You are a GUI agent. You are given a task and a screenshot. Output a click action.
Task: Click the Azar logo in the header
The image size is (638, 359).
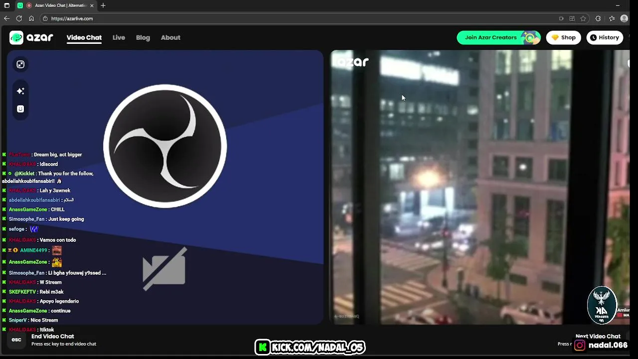[x=31, y=37]
